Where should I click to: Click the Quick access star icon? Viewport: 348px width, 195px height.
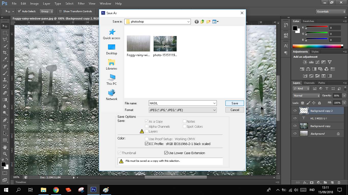(112, 32)
